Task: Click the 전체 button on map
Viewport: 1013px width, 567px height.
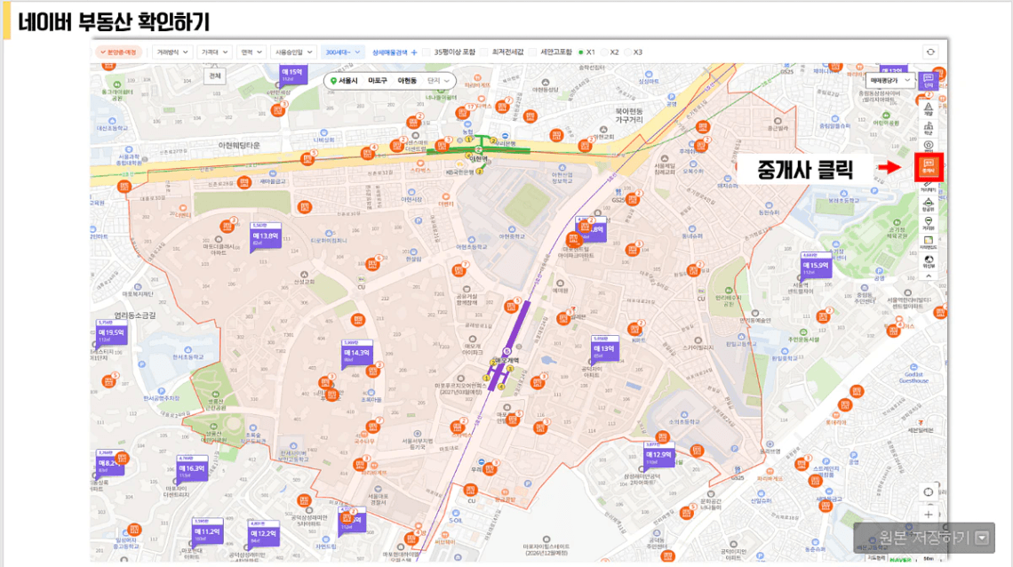Action: pyautogui.click(x=215, y=76)
